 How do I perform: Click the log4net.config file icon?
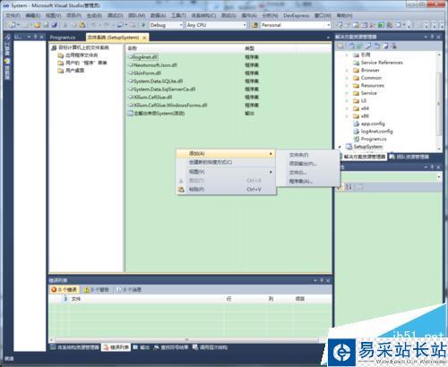pyautogui.click(x=356, y=132)
